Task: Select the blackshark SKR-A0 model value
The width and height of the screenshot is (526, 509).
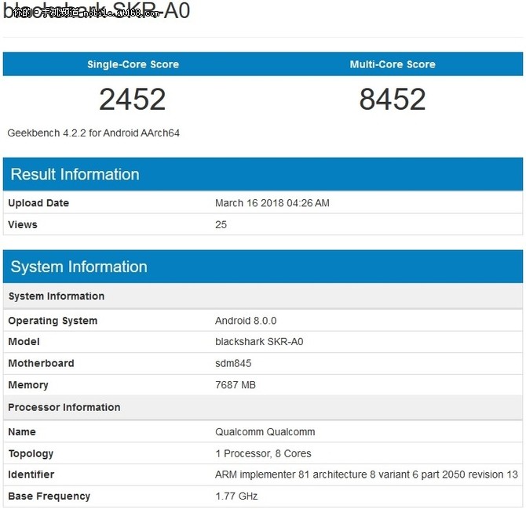Action: pyautogui.click(x=259, y=341)
